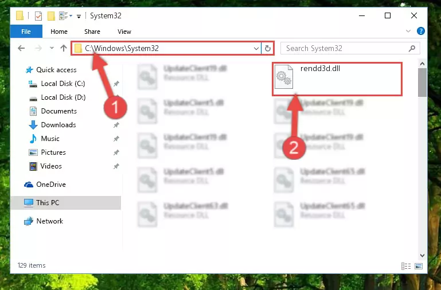Switch to details view layout icon

(x=406, y=266)
